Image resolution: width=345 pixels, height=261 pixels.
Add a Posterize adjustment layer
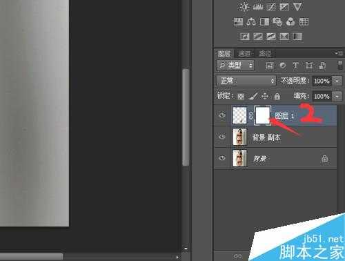pos(258,37)
